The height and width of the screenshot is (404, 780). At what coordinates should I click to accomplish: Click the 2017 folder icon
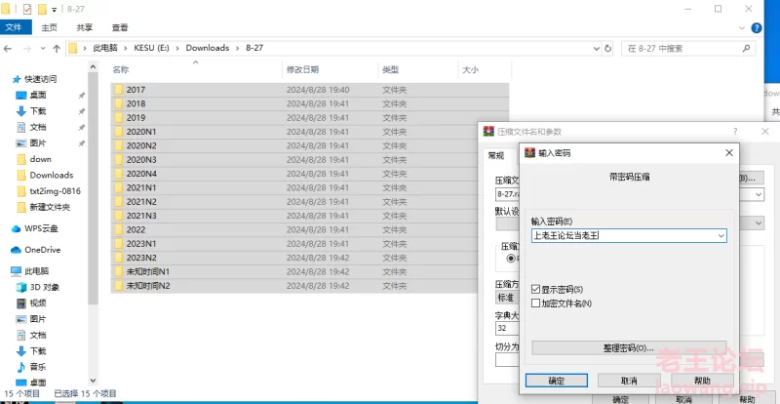click(x=119, y=90)
